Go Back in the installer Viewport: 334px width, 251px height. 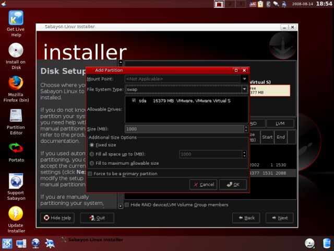click(246, 218)
